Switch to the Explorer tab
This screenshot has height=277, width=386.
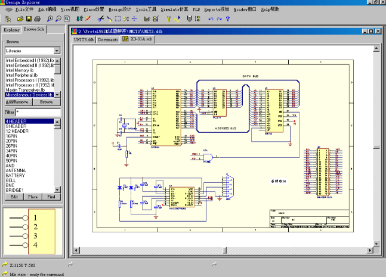11,30
